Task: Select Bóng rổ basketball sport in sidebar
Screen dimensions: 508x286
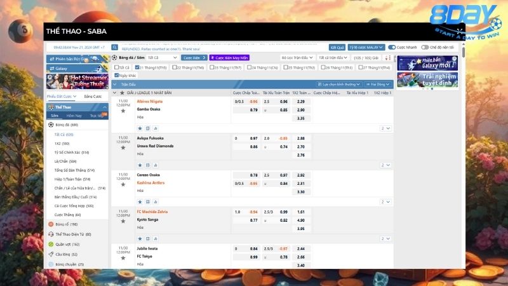Action: click(x=66, y=224)
